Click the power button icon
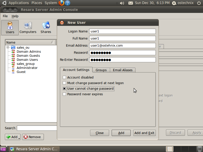Image resolution: width=203 pixels, height=152 pixels. pyautogui.click(x=199, y=3)
